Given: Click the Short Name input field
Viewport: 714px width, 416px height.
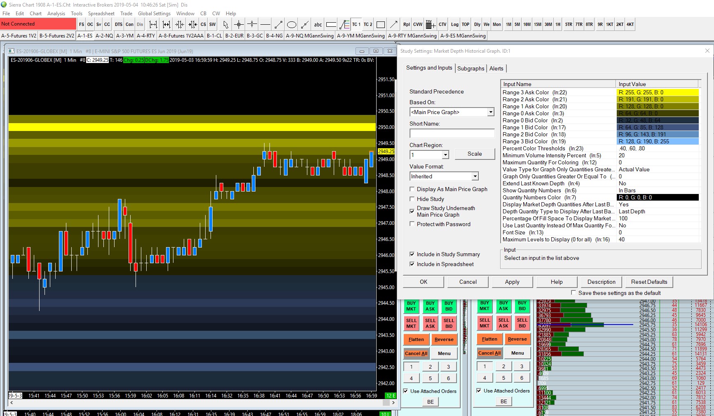Looking at the screenshot, I should [x=452, y=133].
